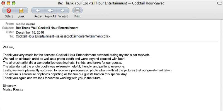Toggle the toolbar visibility pill button
This screenshot has width=223, height=111.
click(x=219, y=3)
